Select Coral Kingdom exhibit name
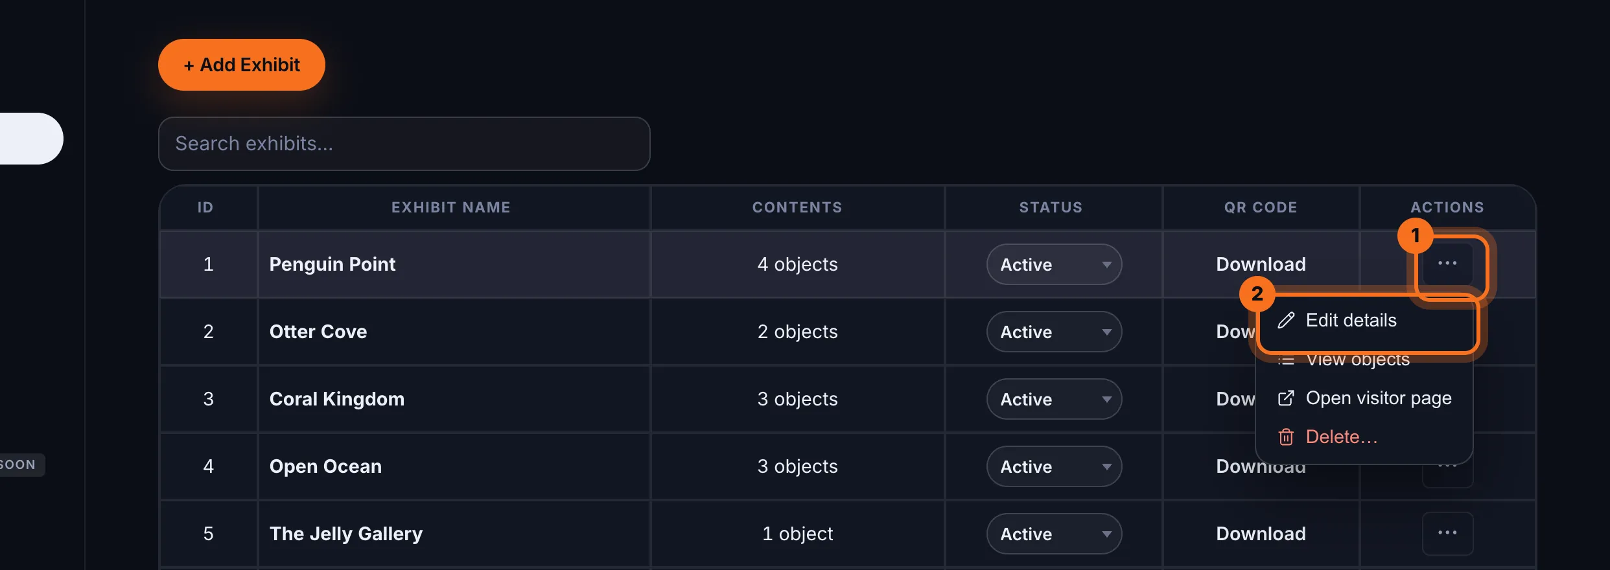Image resolution: width=1610 pixels, height=570 pixels. (337, 399)
